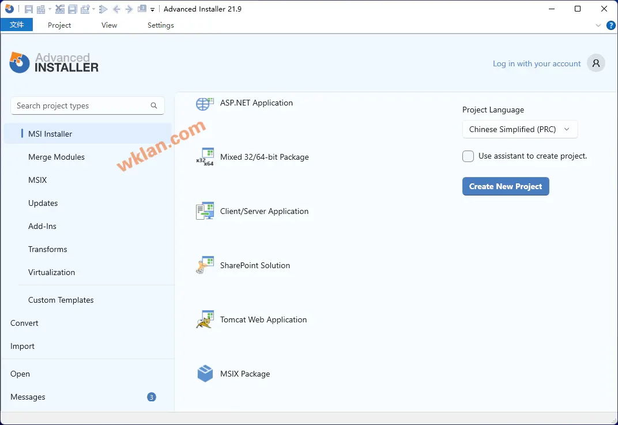Choose ASP.NET Application label
618x425 pixels.
point(256,103)
